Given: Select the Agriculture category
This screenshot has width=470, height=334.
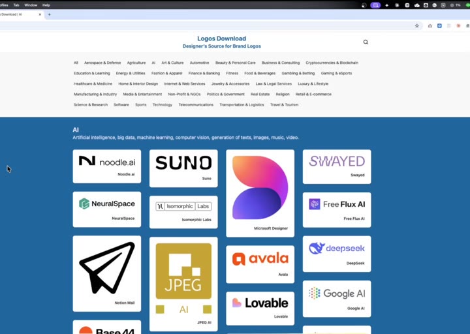Looking at the screenshot, I should click(x=136, y=63).
